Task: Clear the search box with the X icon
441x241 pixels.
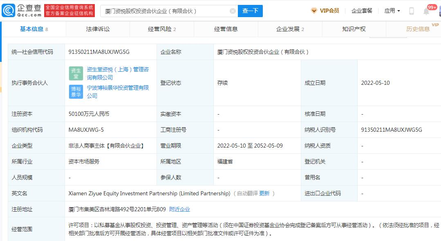Action: point(233,11)
